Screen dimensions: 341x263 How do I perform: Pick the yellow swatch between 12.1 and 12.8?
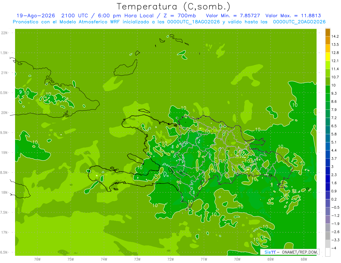(x=328, y=57)
